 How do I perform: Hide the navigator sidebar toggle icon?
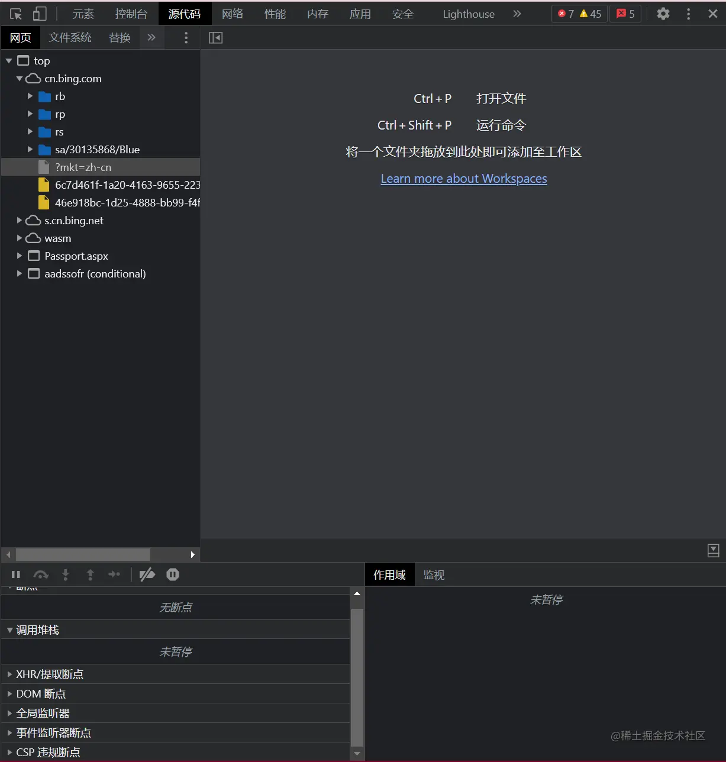pos(215,37)
